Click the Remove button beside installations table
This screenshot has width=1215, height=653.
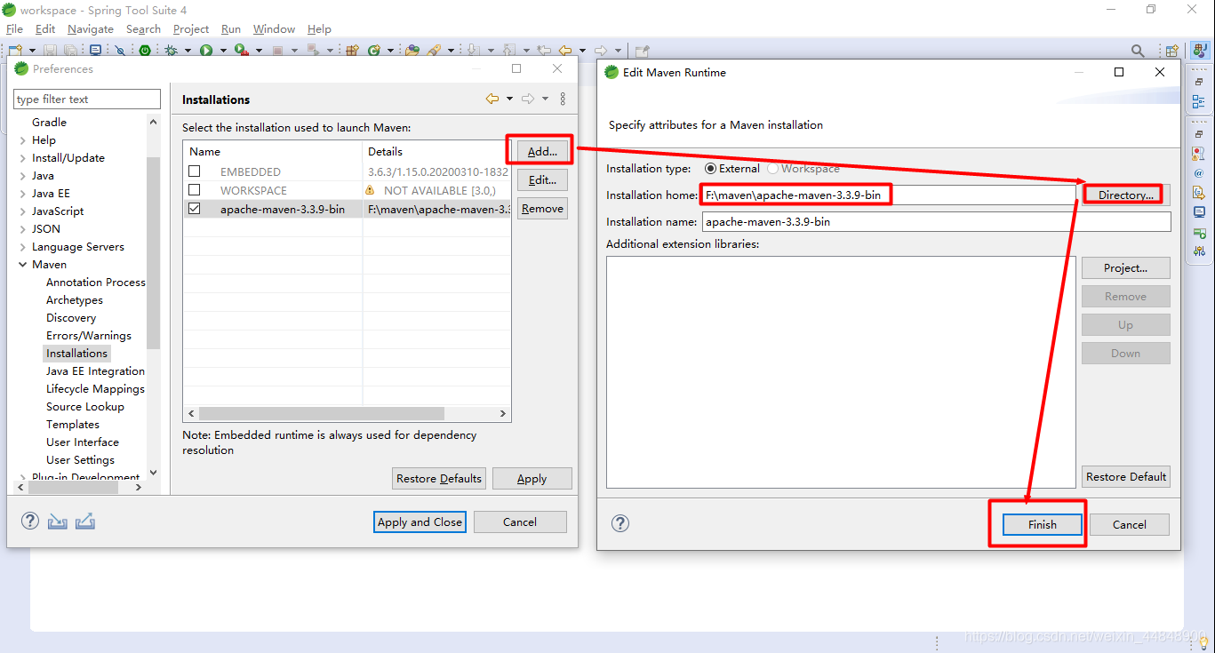[x=542, y=209]
